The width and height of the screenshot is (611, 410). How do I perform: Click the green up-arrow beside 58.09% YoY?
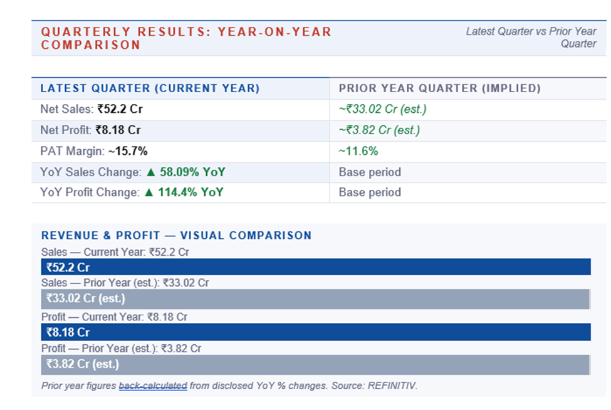pyautogui.click(x=149, y=172)
